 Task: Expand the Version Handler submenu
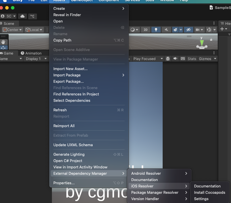tap(159, 199)
